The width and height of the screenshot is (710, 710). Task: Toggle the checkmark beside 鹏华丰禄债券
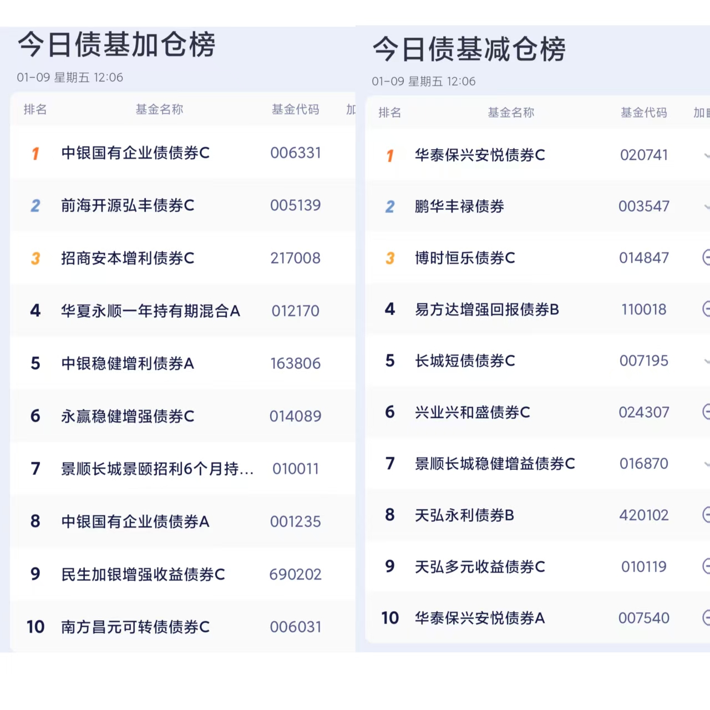(707, 207)
